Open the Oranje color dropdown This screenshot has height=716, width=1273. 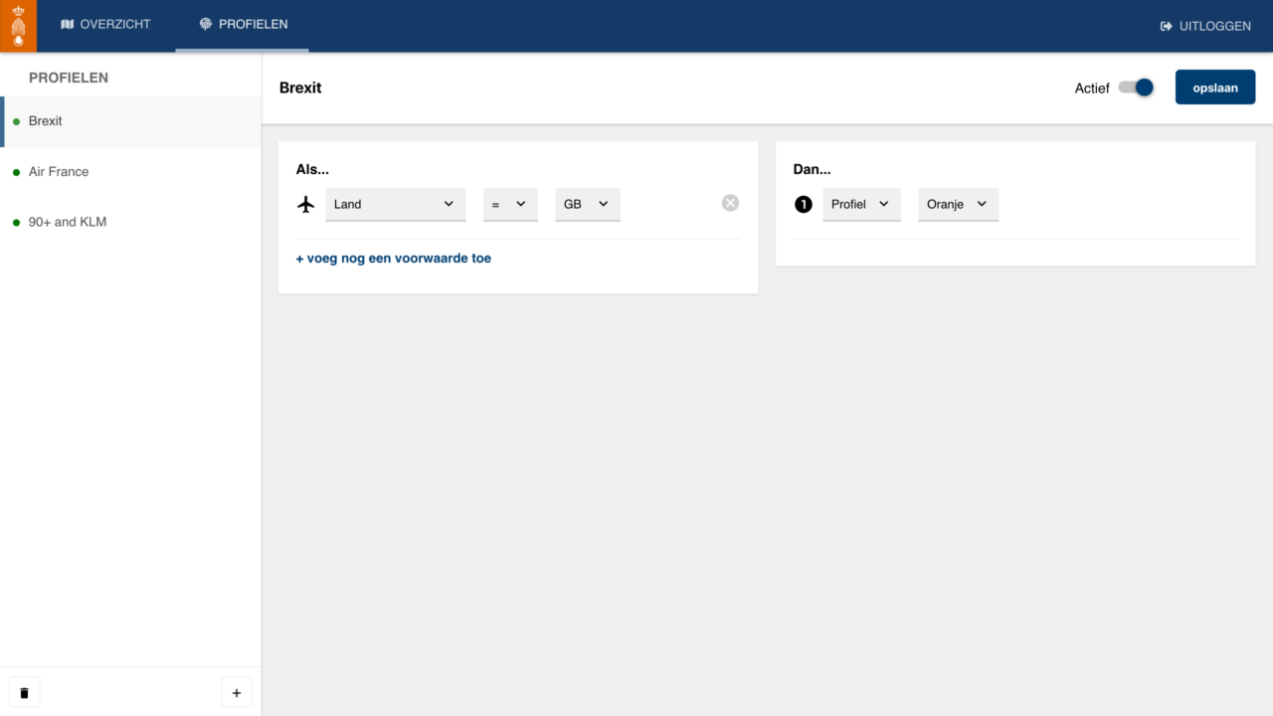tap(959, 204)
